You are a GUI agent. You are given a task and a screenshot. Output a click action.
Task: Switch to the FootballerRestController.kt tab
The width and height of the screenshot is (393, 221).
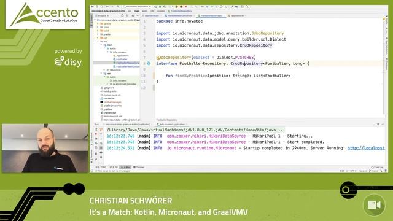[x=180, y=15]
